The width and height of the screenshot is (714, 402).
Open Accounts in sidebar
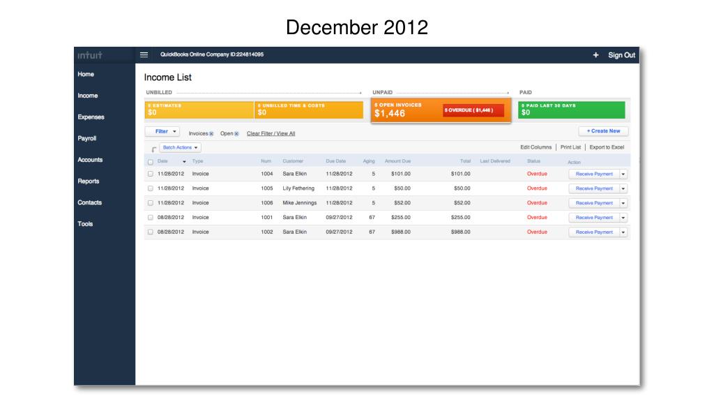coord(90,160)
